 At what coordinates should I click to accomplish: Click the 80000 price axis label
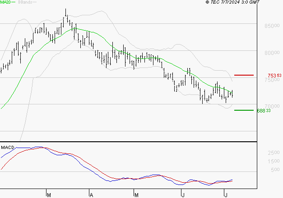272,53
